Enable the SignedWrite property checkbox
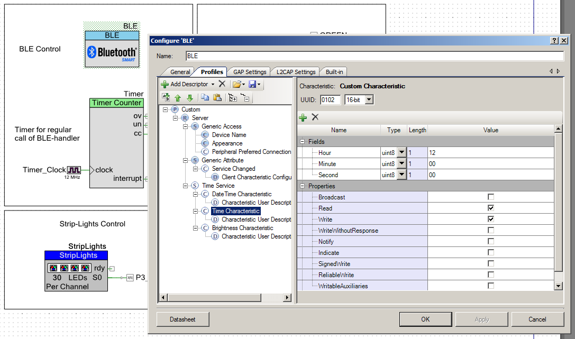This screenshot has width=575, height=339. [491, 263]
